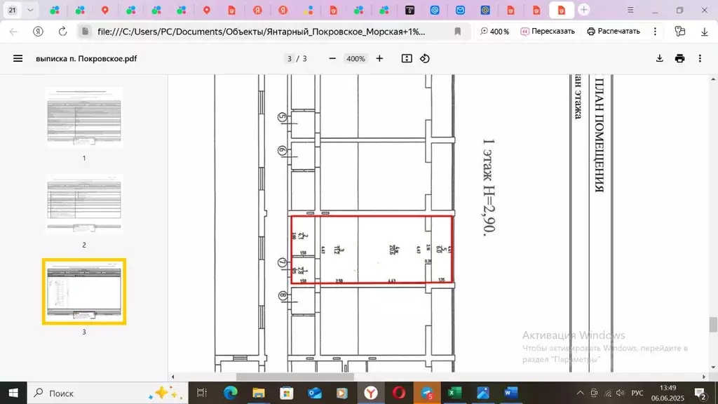This screenshot has height=404, width=718.
Task: Open the Windows Start menu
Action: 13,393
